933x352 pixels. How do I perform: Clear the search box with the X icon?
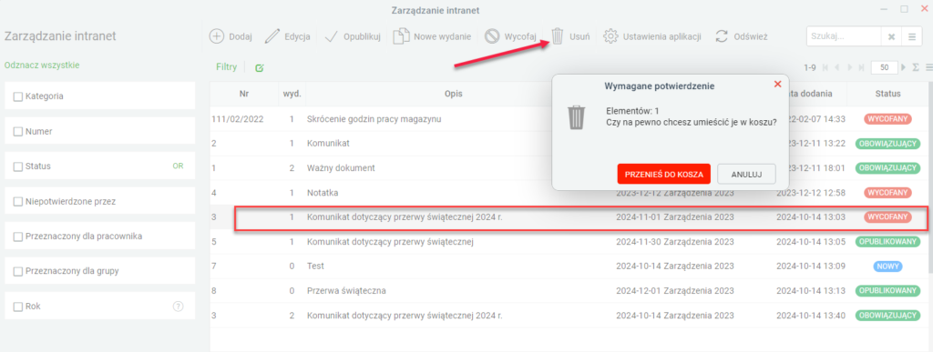(x=891, y=36)
